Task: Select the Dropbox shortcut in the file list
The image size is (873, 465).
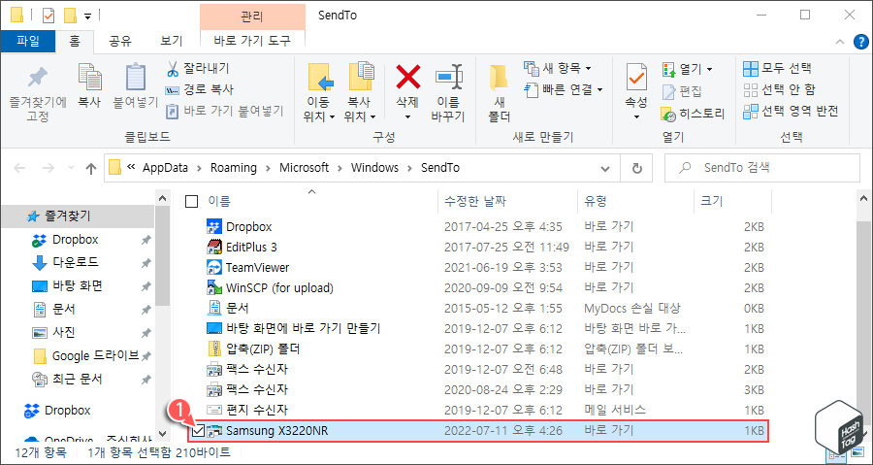Action: (x=248, y=226)
